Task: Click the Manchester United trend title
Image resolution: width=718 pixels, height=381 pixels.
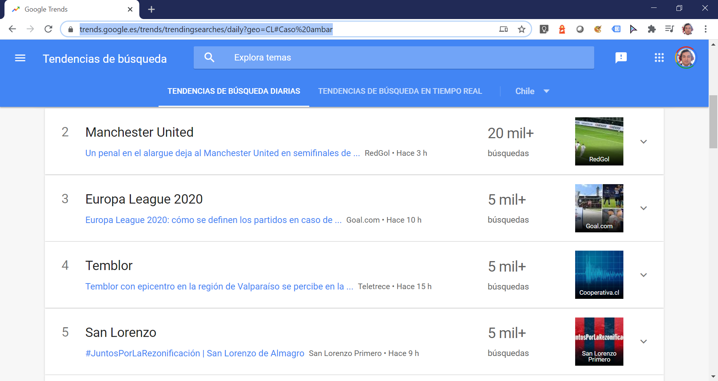Action: (x=139, y=132)
